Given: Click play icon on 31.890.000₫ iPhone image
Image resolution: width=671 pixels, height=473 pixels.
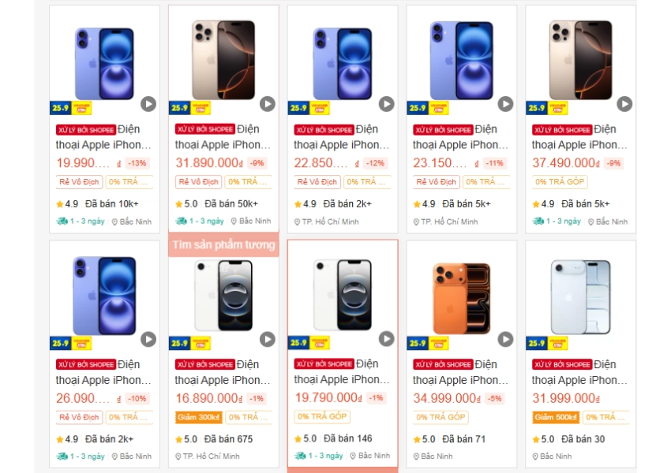Looking at the screenshot, I should pyautogui.click(x=268, y=104).
